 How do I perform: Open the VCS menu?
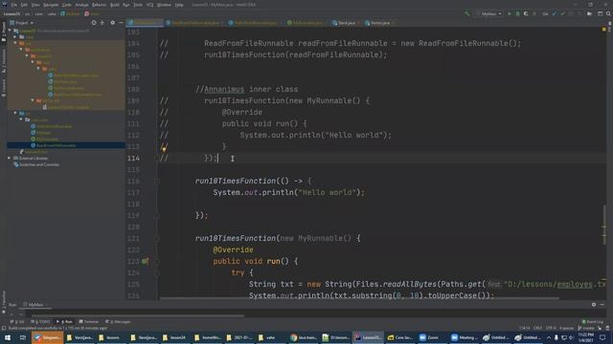point(149,5)
